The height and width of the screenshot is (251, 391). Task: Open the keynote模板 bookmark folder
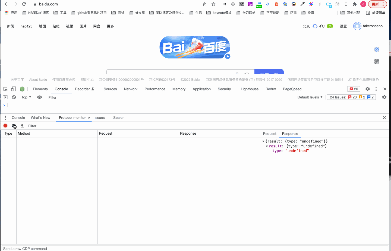pyautogui.click(x=219, y=13)
